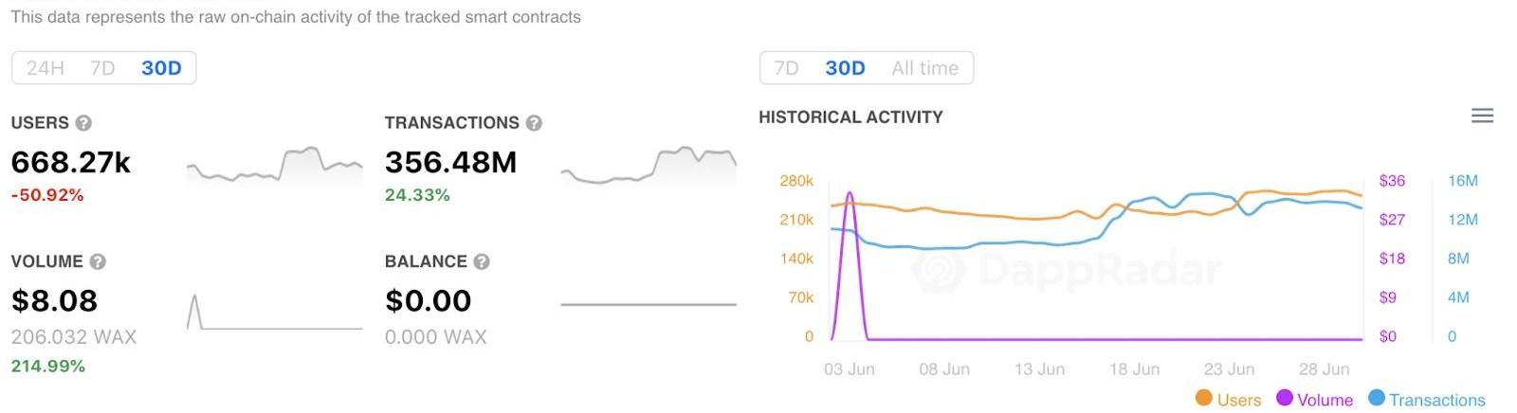Click the Users help question-mark icon
The height and width of the screenshot is (413, 1517).
(83, 123)
